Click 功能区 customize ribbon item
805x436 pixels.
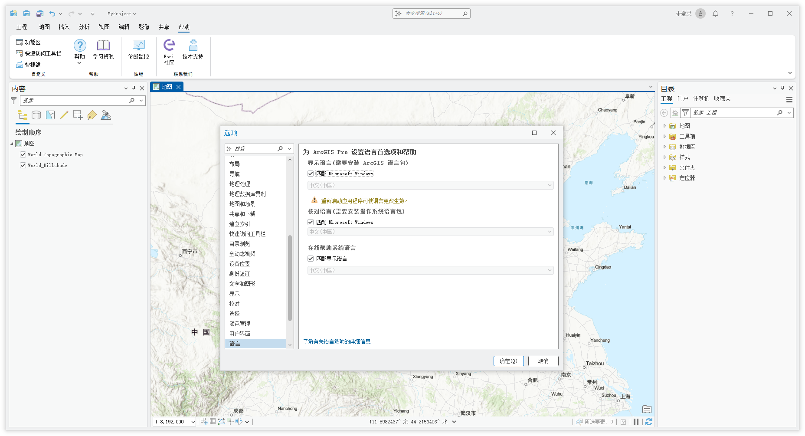[x=28, y=42]
